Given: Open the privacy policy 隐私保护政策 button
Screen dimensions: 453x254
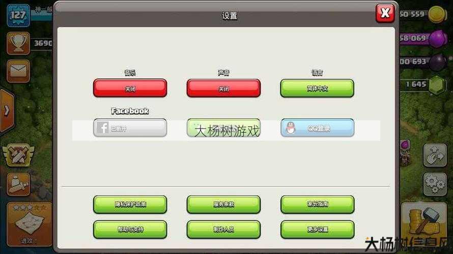Looking at the screenshot, I should click(x=130, y=204).
